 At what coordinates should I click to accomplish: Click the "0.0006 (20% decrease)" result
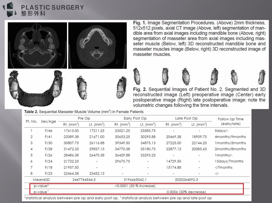click(x=186, y=192)
